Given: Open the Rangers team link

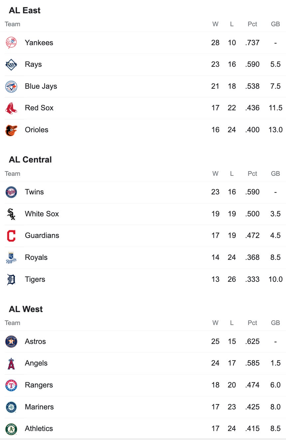Looking at the screenshot, I should tap(39, 385).
